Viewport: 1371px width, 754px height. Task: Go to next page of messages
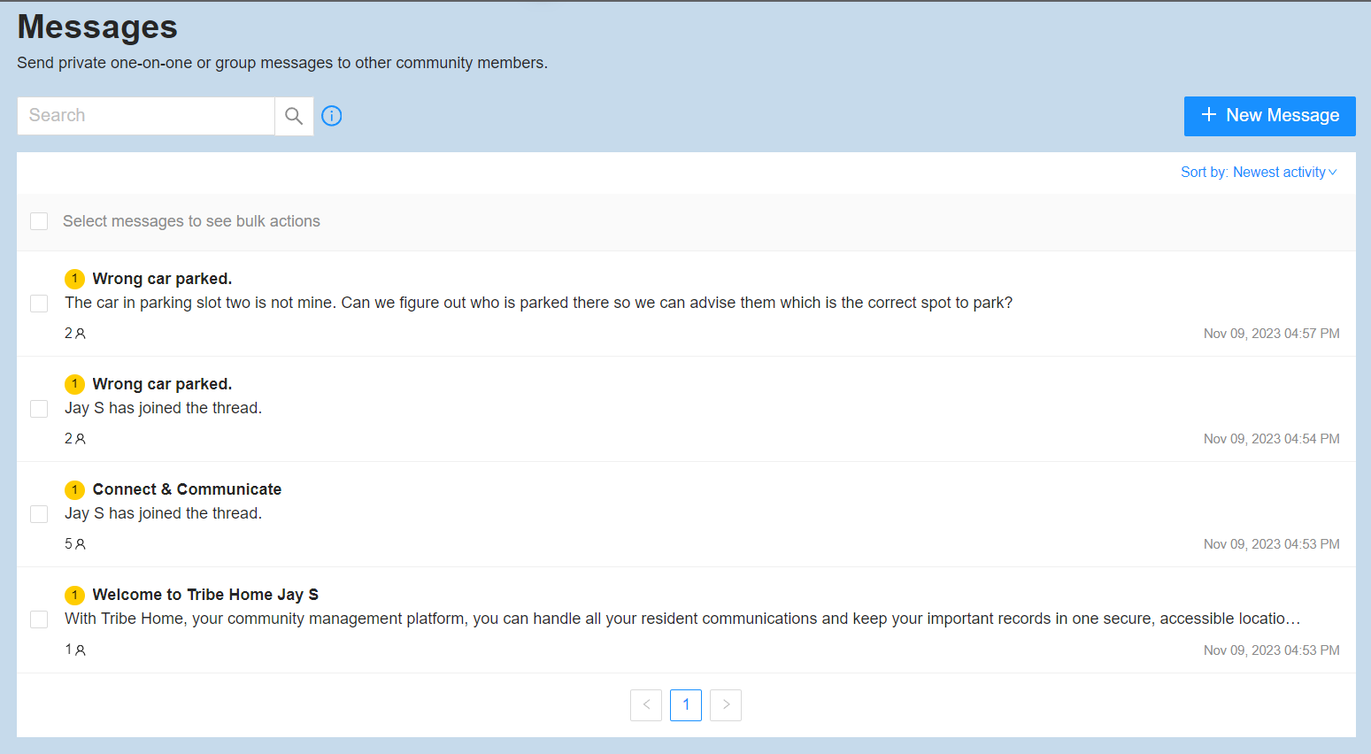click(726, 705)
